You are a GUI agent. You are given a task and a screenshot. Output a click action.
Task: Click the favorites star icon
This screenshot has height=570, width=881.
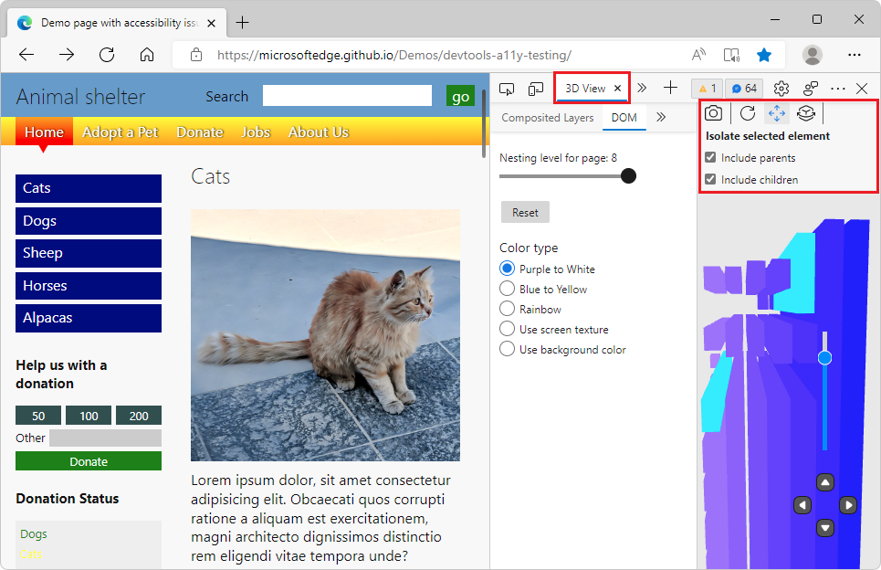point(764,55)
